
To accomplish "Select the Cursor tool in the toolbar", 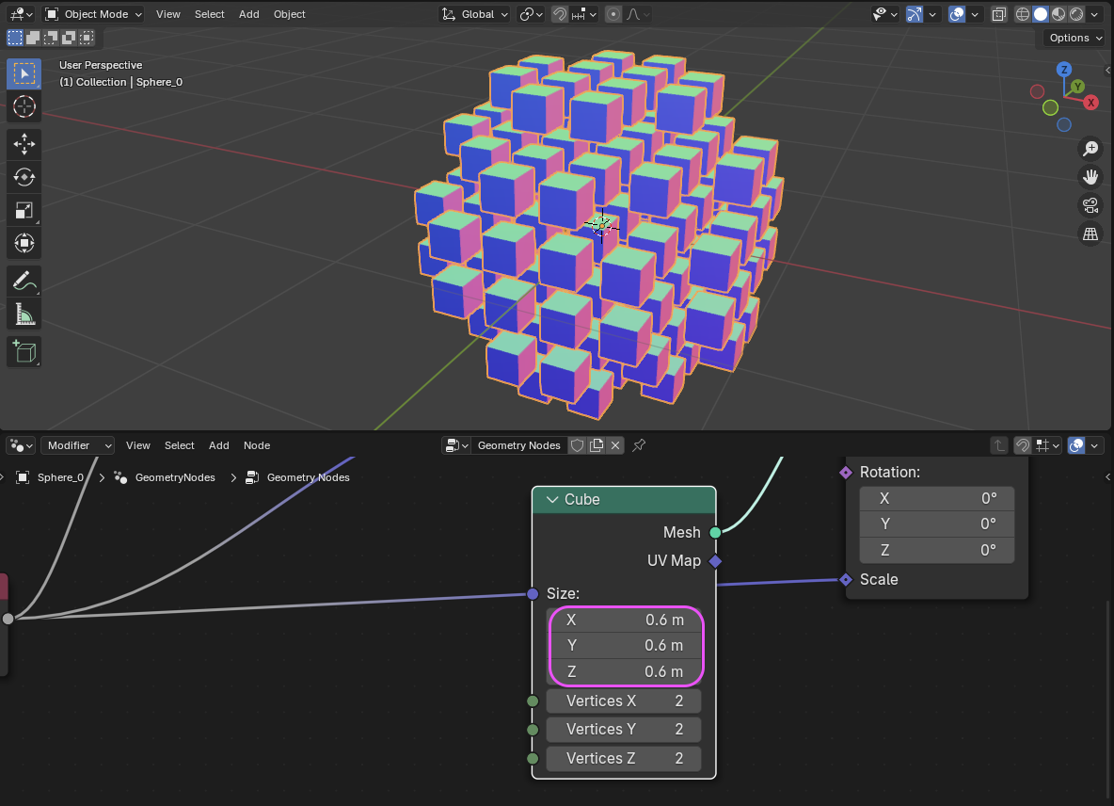I will (x=24, y=106).
